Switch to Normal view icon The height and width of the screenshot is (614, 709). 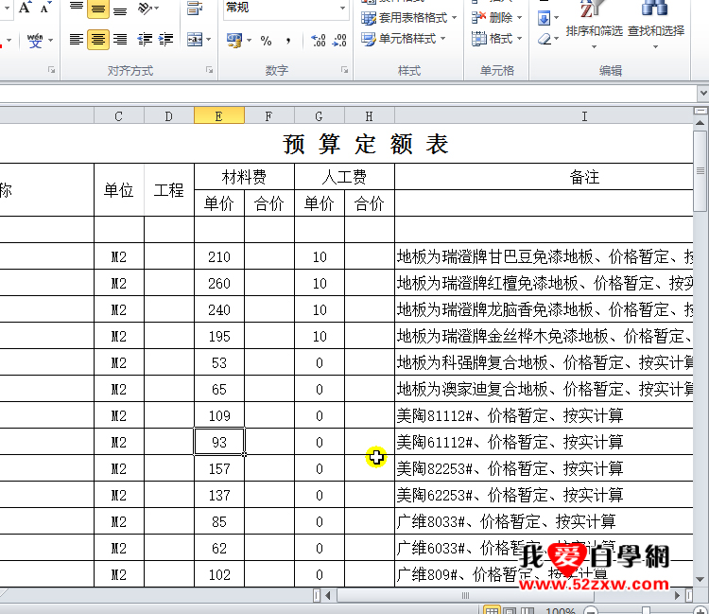tap(492, 610)
